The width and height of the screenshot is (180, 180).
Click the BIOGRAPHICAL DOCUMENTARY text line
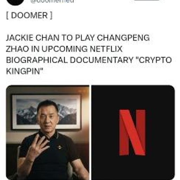point(89,60)
